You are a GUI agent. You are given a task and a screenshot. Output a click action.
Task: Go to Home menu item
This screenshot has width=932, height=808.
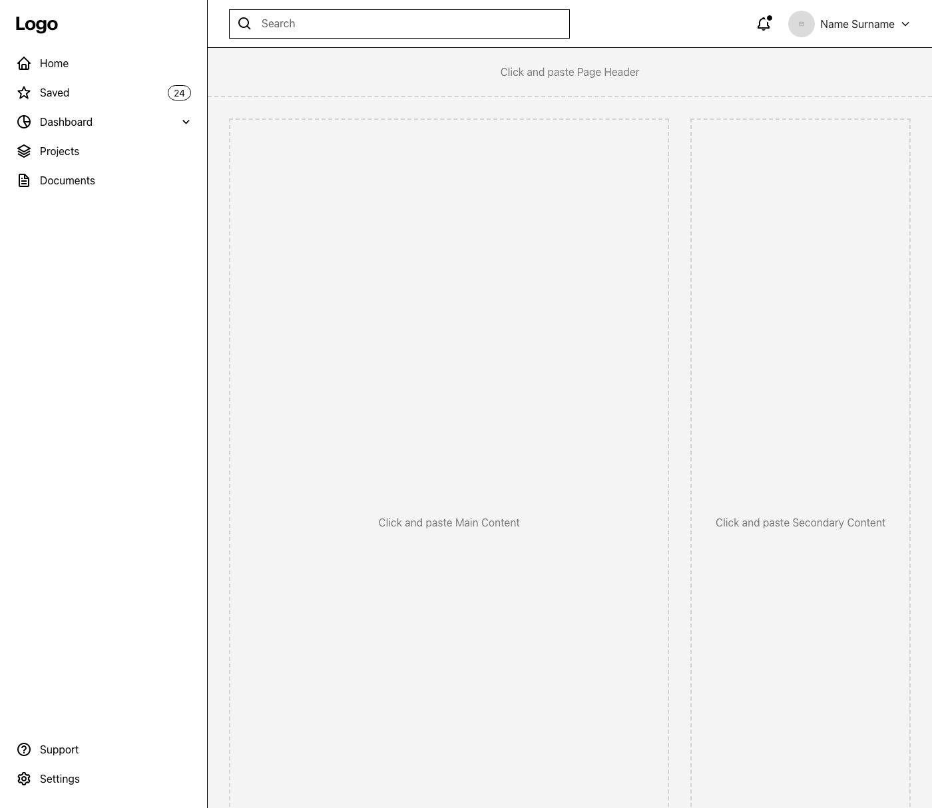103,63
